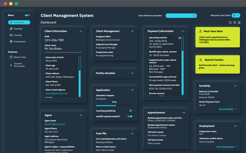Click Task in queue call back status

click(x=154, y=143)
